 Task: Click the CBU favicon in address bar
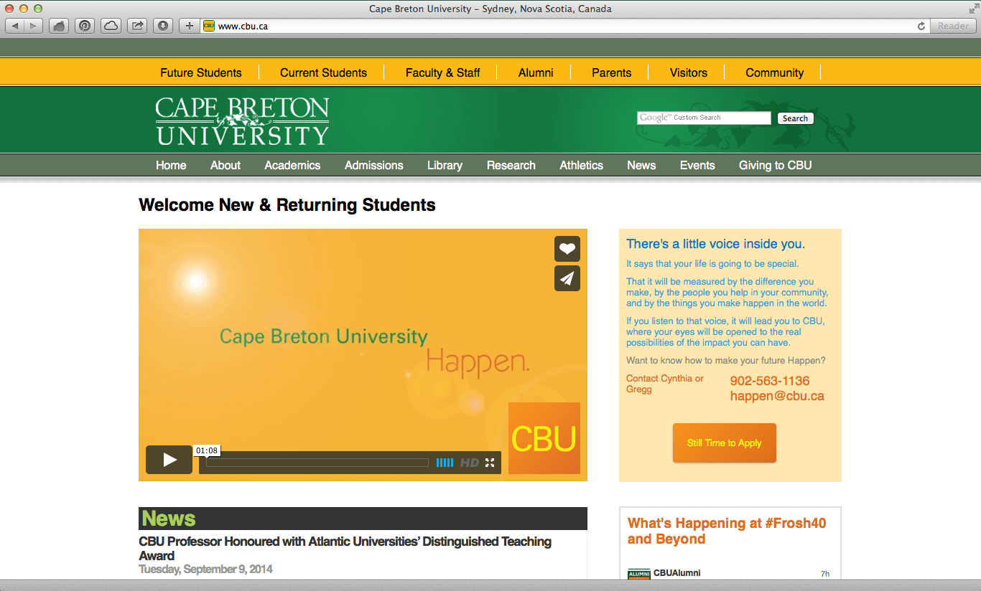tap(209, 26)
